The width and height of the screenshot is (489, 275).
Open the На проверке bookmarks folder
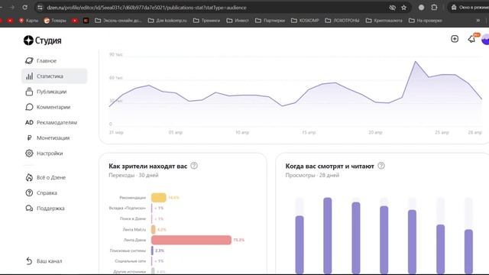coord(426,21)
